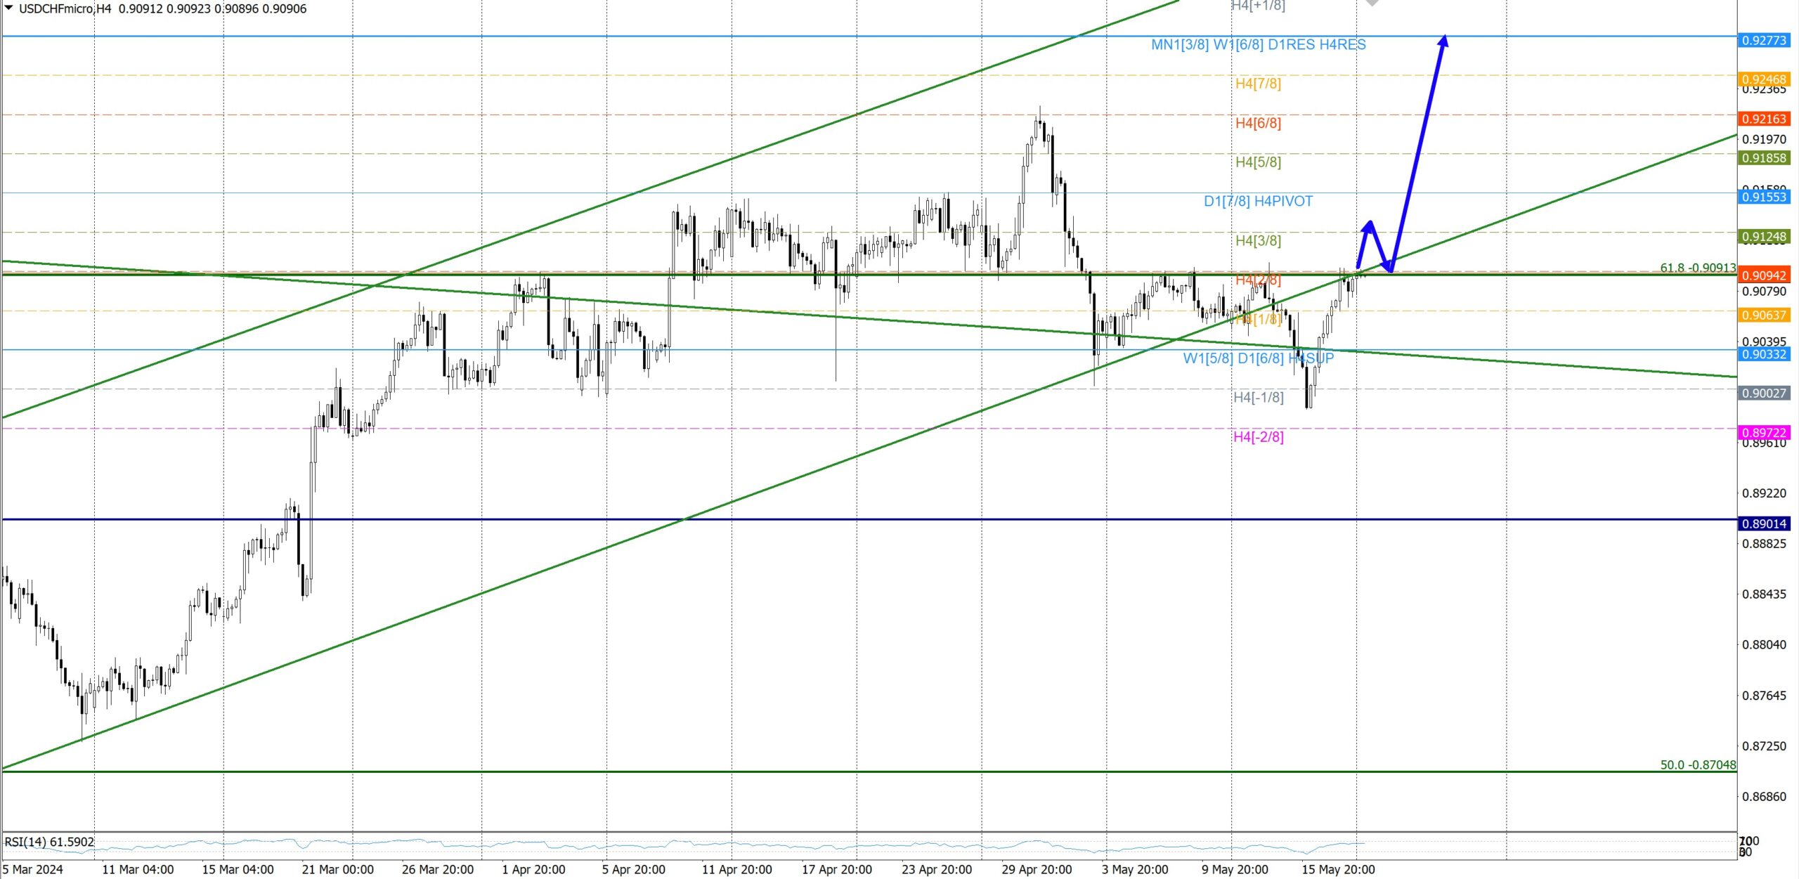Click the 21 Mar 00:00 date marker
Image resolution: width=1799 pixels, height=879 pixels.
tap(337, 869)
